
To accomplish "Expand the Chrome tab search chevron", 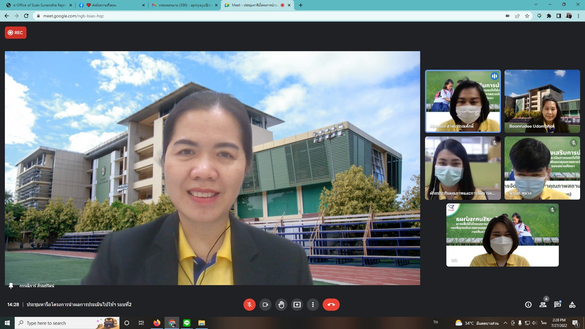I will (x=536, y=5).
